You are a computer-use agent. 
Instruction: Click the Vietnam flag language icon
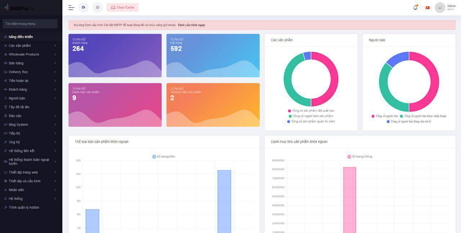pyautogui.click(x=428, y=8)
